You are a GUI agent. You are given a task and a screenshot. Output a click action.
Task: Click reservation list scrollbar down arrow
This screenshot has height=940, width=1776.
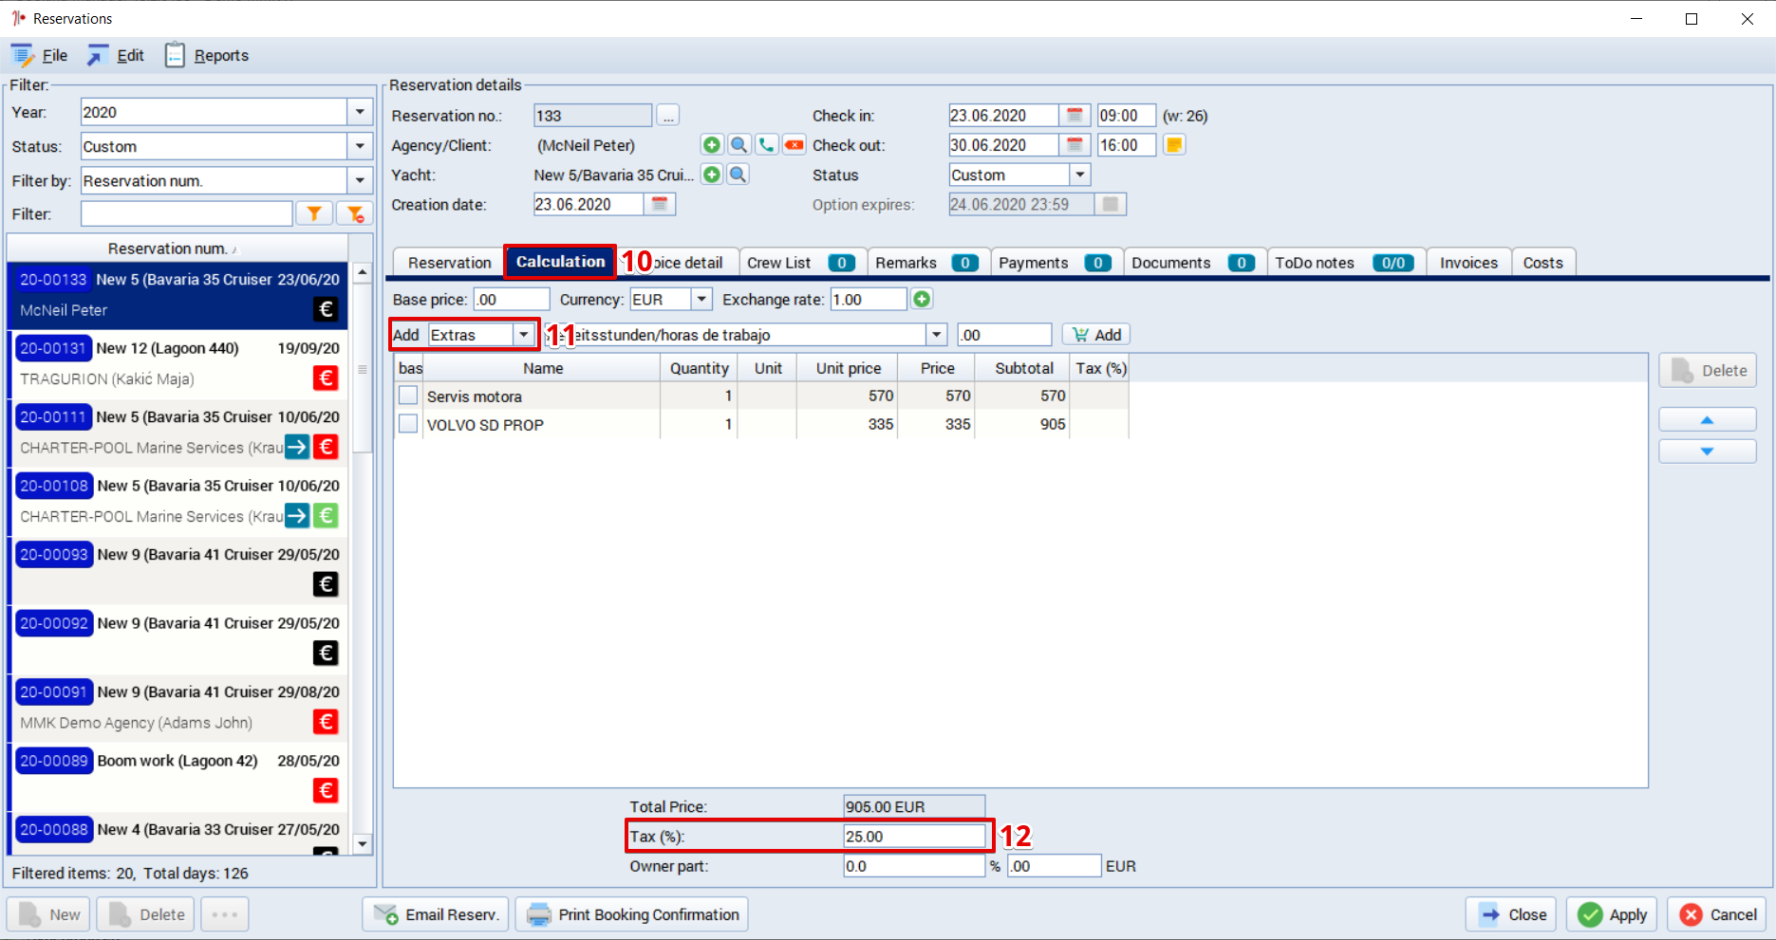pyautogui.click(x=362, y=843)
